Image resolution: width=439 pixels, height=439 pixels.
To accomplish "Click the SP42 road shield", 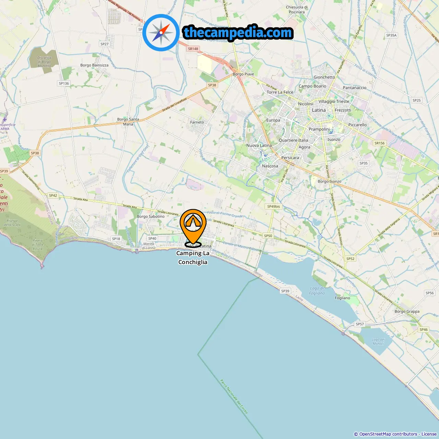I will (53, 195).
